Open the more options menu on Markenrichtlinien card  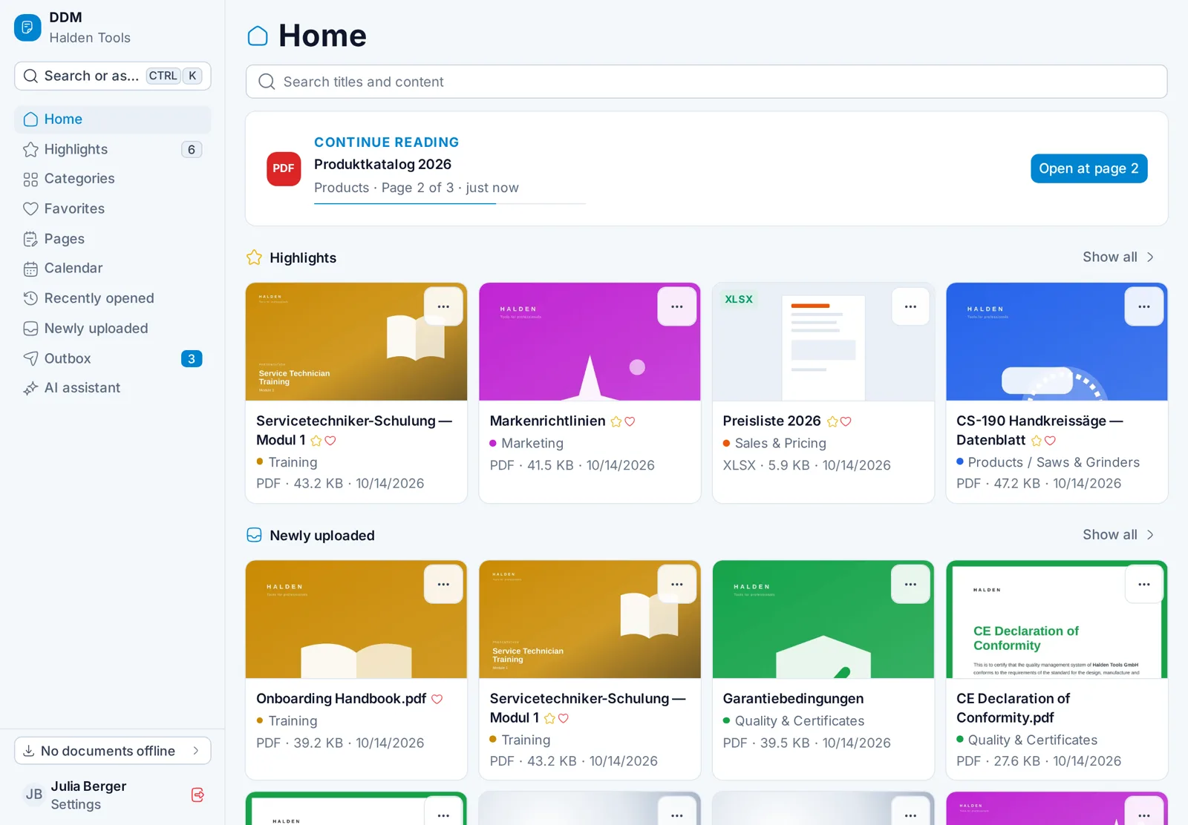(x=677, y=306)
